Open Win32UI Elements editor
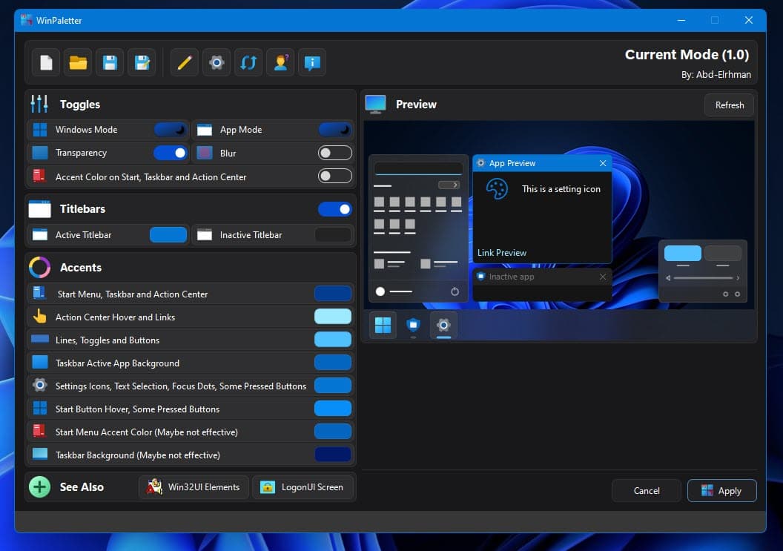The height and width of the screenshot is (551, 783). point(194,487)
